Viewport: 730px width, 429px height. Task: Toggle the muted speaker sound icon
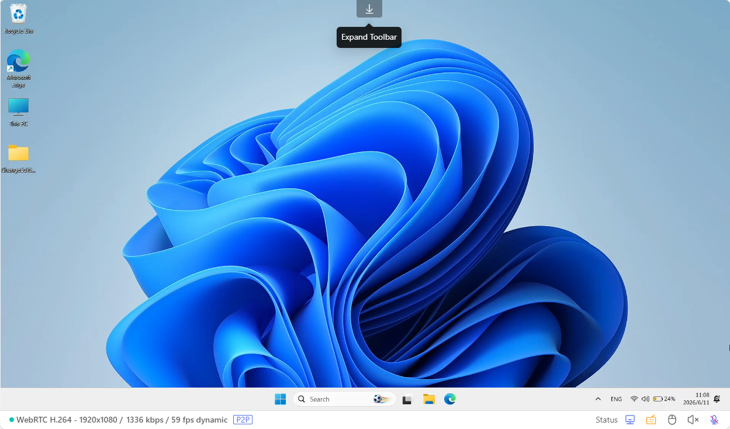pos(693,420)
